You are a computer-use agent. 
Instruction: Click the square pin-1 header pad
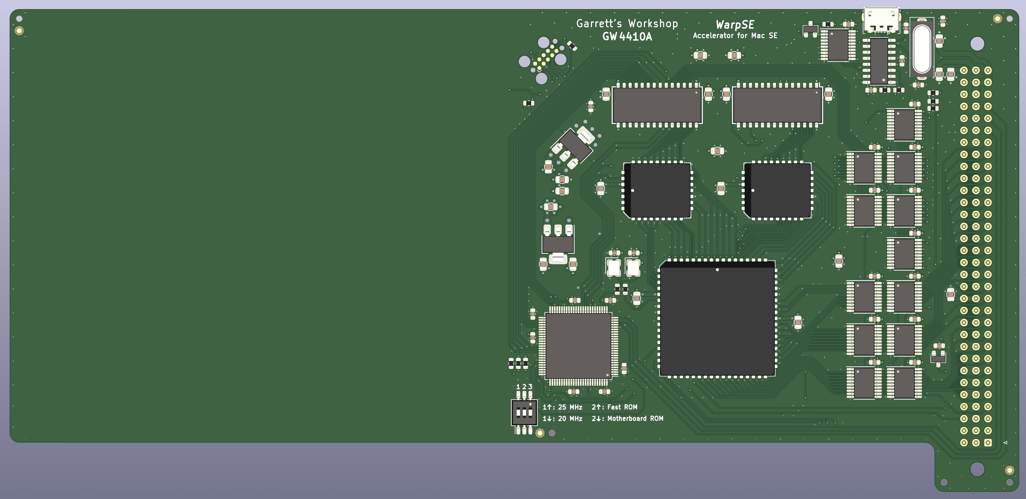coord(988,443)
